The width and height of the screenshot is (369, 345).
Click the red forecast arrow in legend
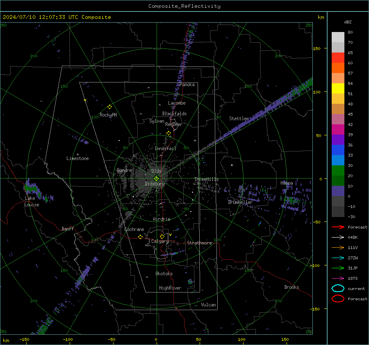(338, 227)
